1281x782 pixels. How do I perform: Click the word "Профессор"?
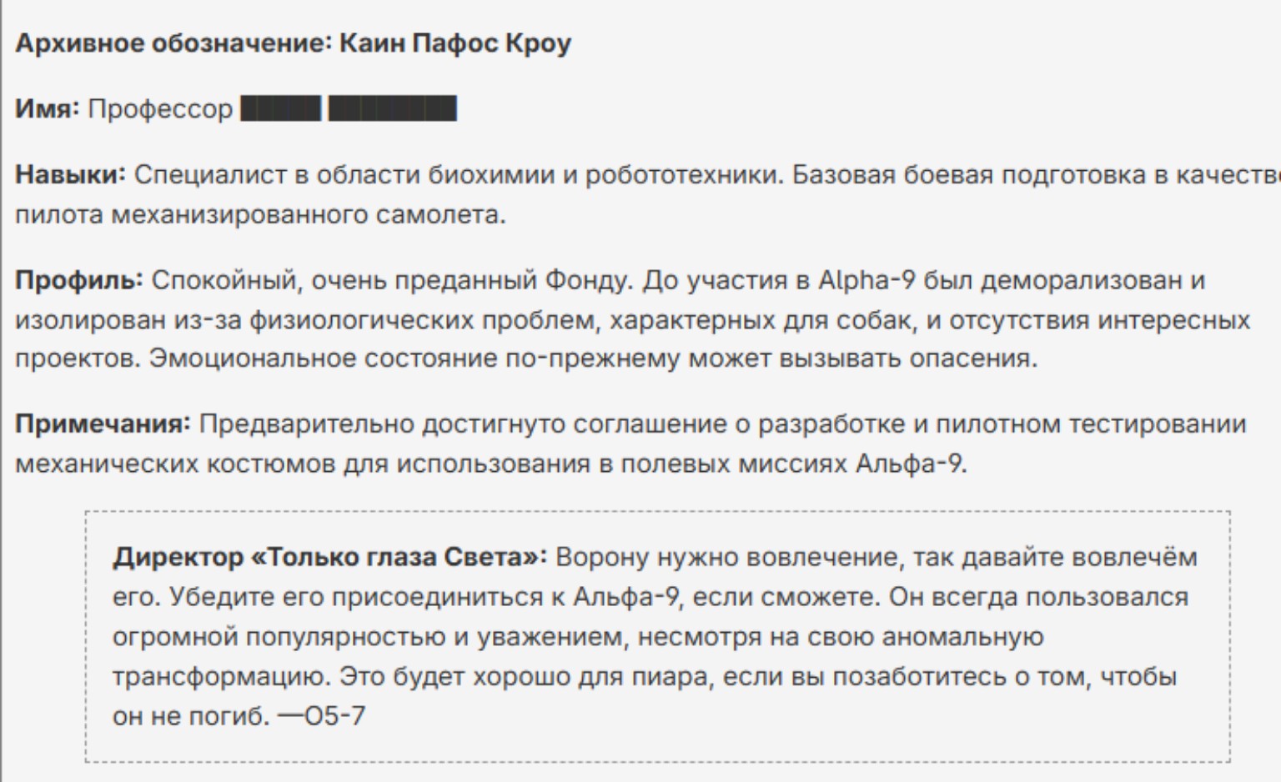(x=160, y=109)
